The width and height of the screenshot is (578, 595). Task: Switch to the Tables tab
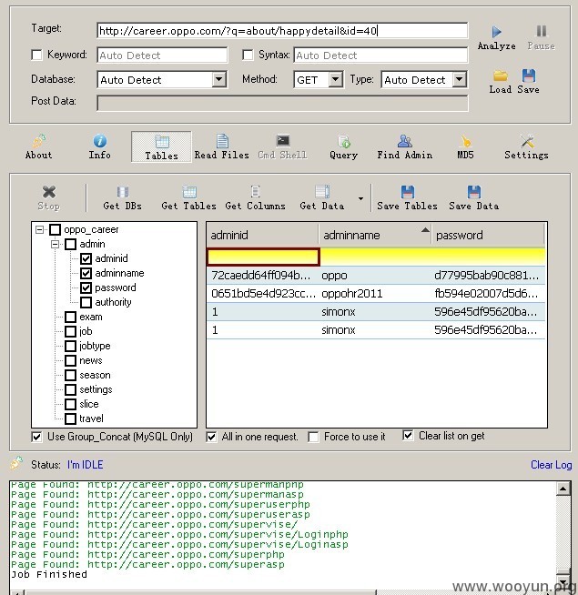click(x=161, y=147)
